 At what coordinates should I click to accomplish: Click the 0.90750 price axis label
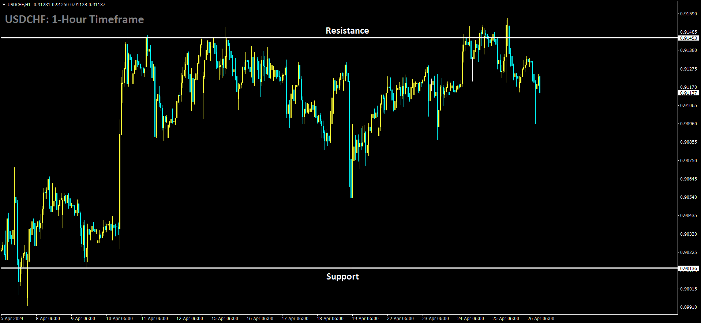689,161
